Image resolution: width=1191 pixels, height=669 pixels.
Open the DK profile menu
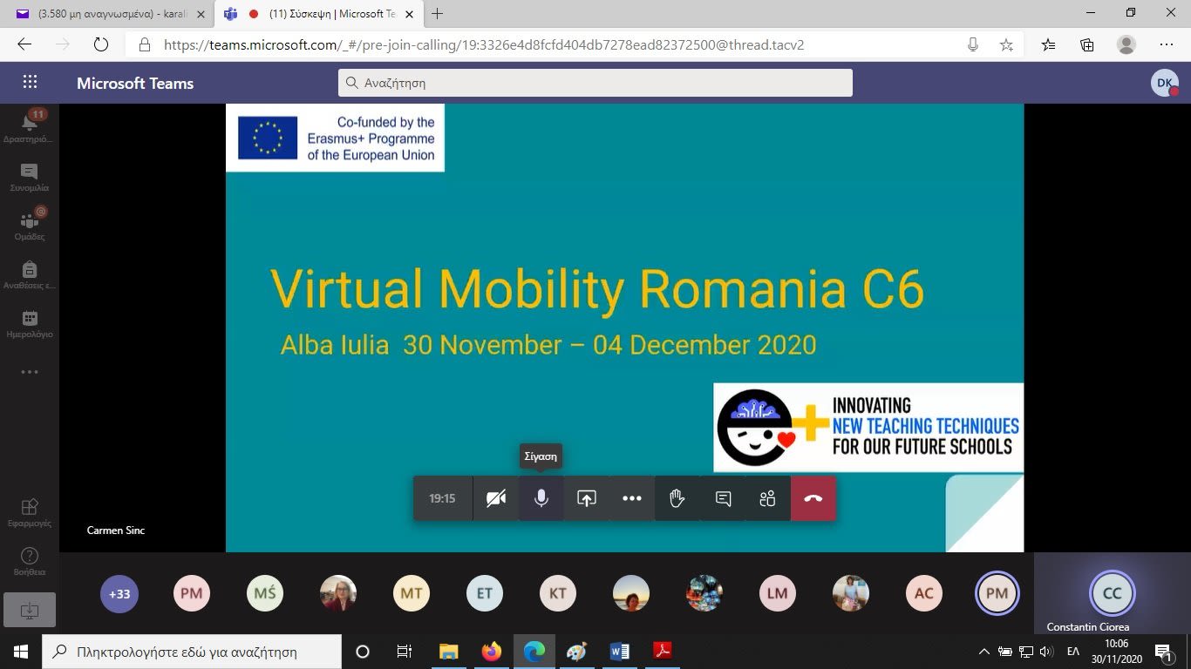coord(1164,83)
